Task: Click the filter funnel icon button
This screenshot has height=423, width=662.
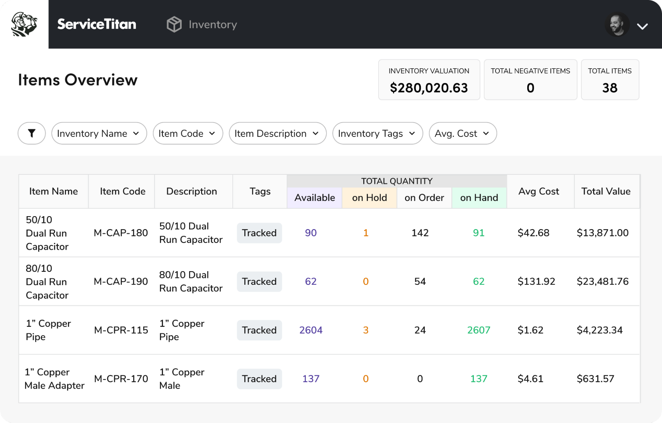Action: click(32, 133)
